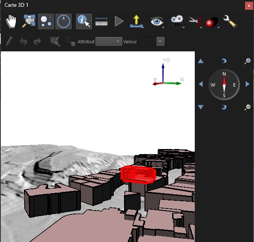Screen dimensions: 254x242
Task: Click the select-by-polygon icon
Action: click(55, 41)
